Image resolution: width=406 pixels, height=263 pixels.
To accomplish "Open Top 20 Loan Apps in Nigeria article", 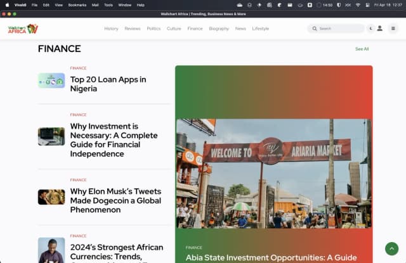I will [x=108, y=84].
